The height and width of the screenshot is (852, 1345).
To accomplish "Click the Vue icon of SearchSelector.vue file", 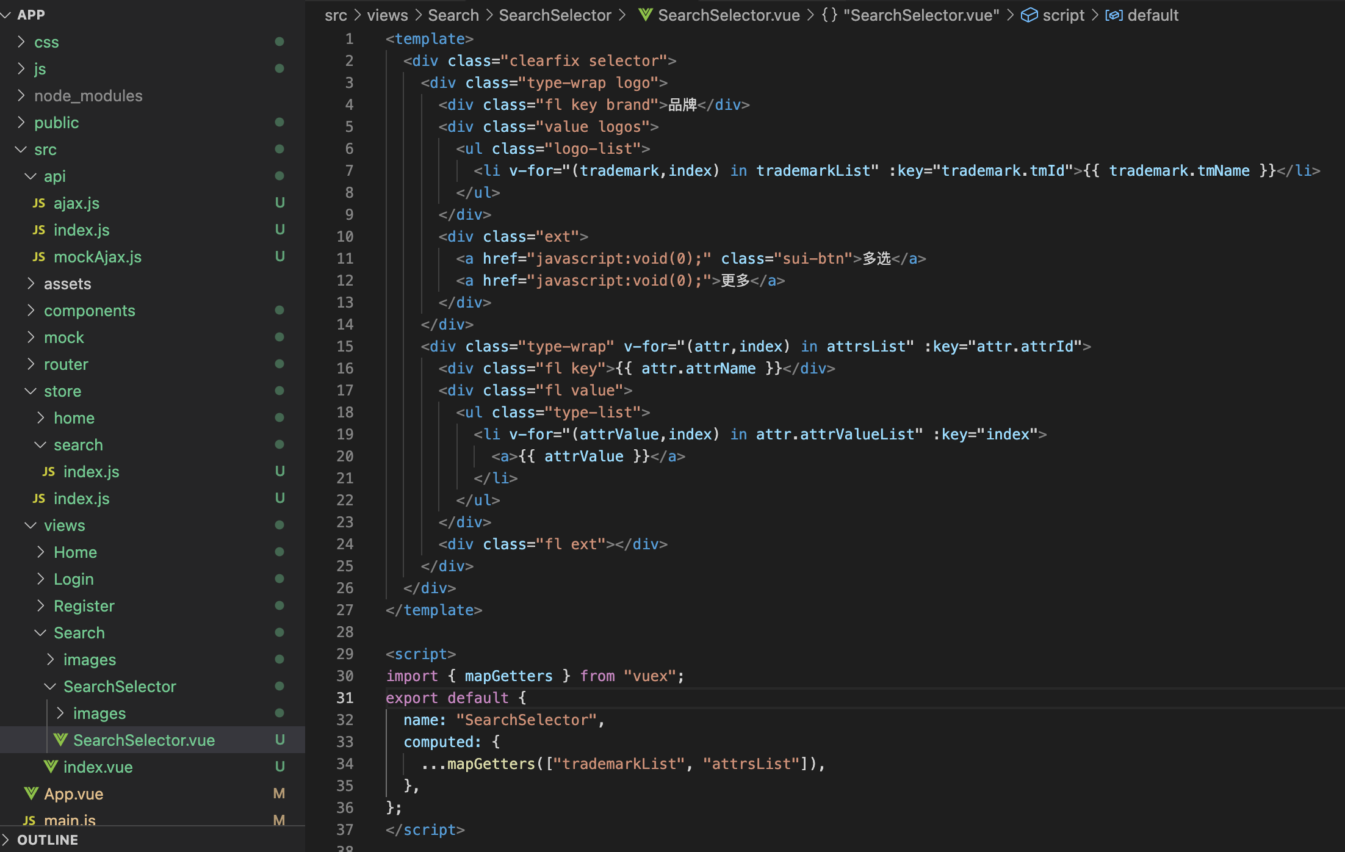I will [60, 740].
